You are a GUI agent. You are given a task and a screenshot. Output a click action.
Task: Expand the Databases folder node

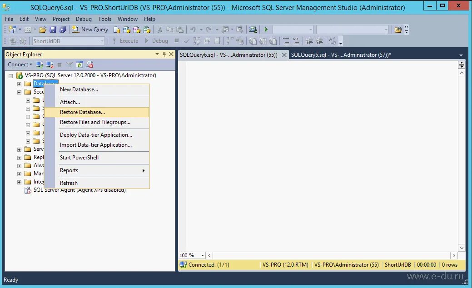(x=19, y=84)
